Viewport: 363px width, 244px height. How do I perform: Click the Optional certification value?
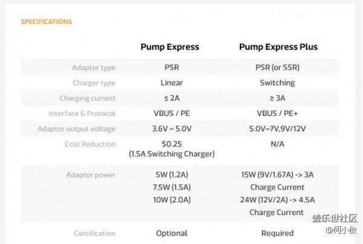[x=172, y=233]
